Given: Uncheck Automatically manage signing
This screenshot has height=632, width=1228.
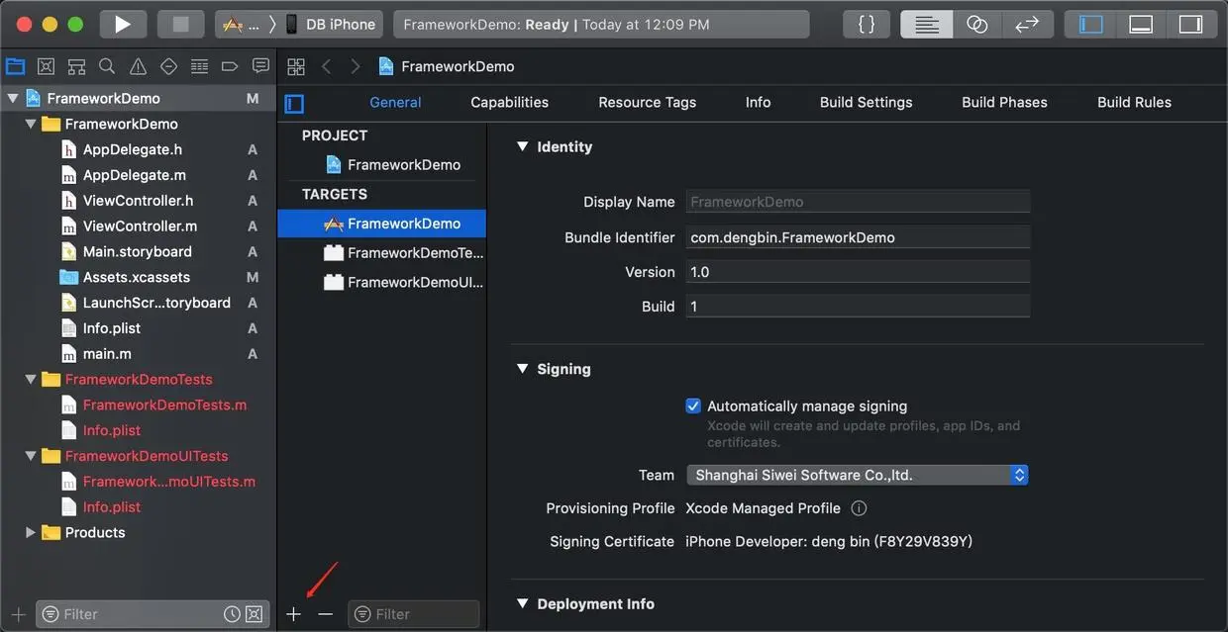Looking at the screenshot, I should 693,406.
